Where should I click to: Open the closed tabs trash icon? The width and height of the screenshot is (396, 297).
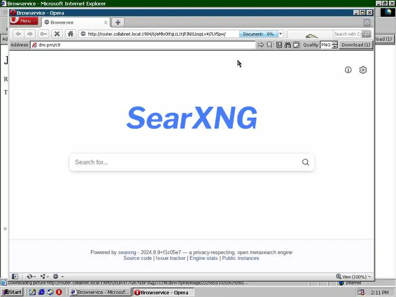pyautogui.click(x=367, y=23)
